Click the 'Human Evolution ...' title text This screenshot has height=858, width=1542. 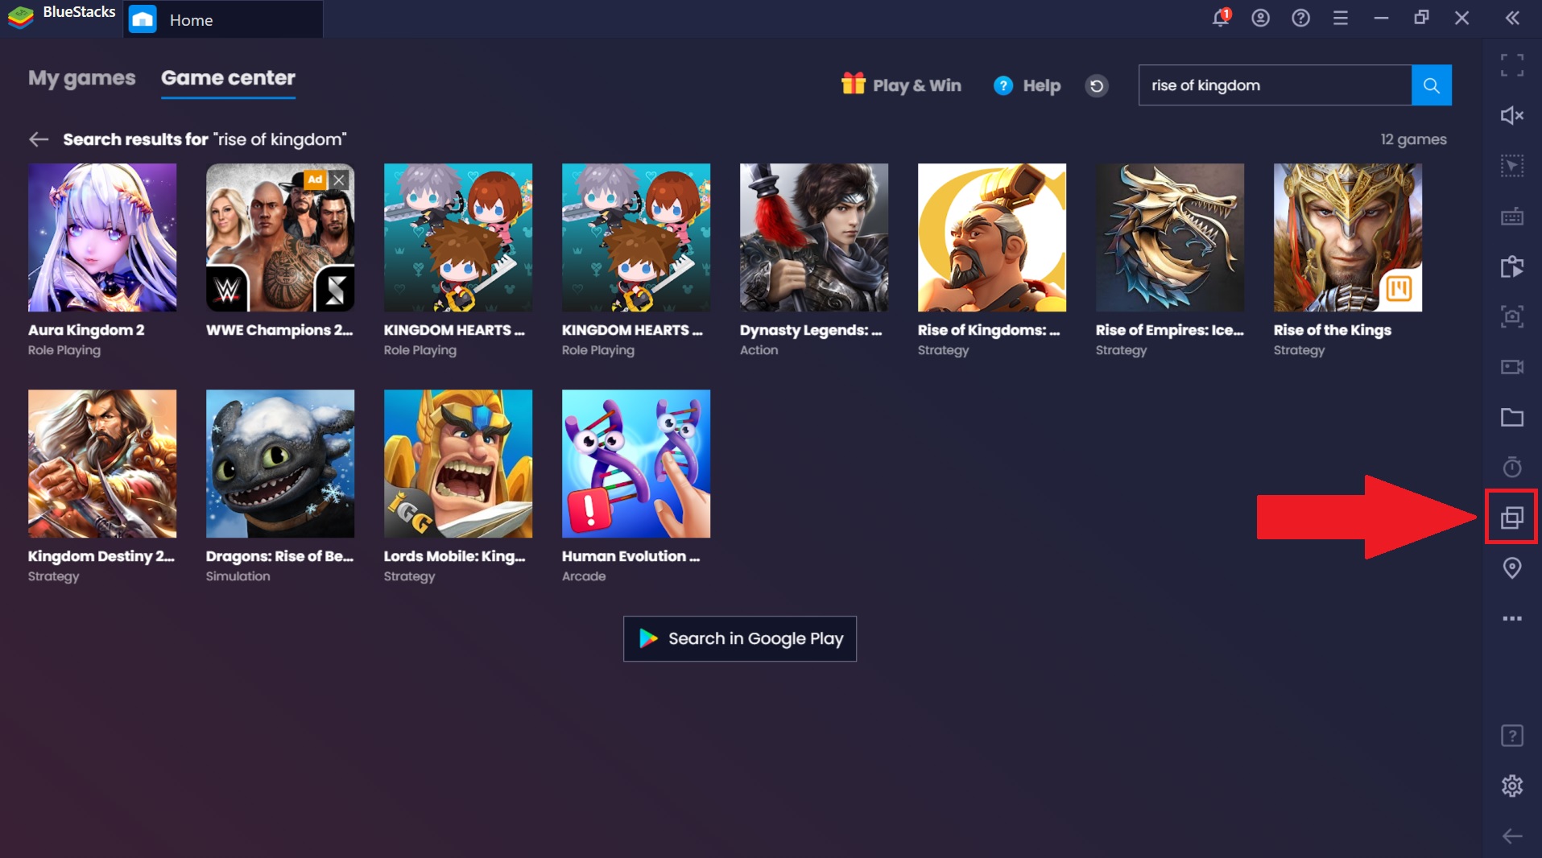pyautogui.click(x=631, y=556)
